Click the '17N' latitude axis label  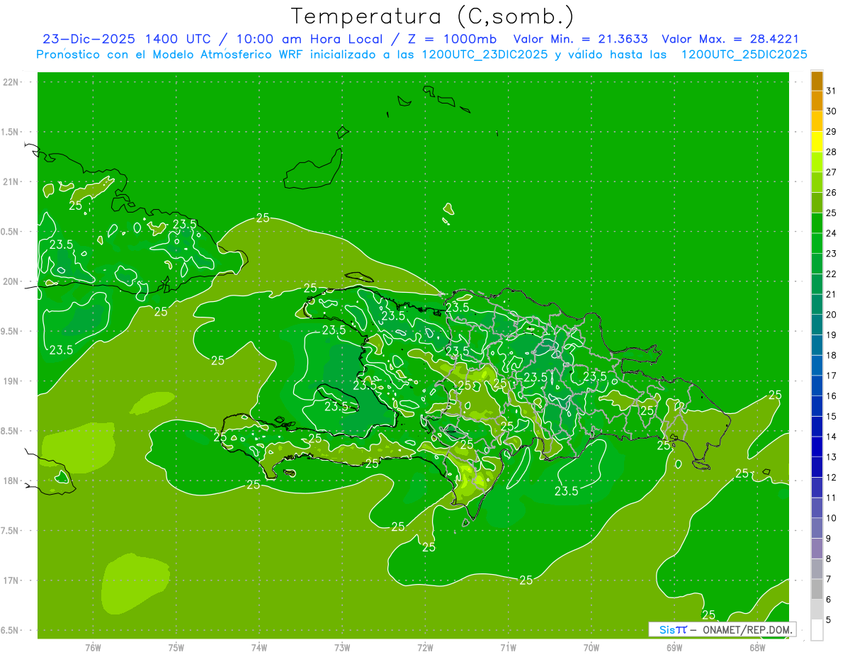point(11,580)
